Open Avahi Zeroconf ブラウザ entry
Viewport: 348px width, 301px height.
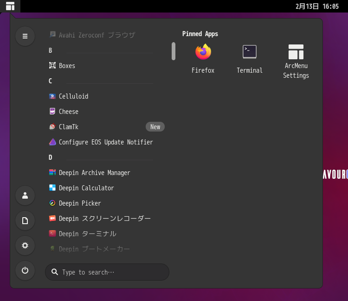pyautogui.click(x=107, y=35)
